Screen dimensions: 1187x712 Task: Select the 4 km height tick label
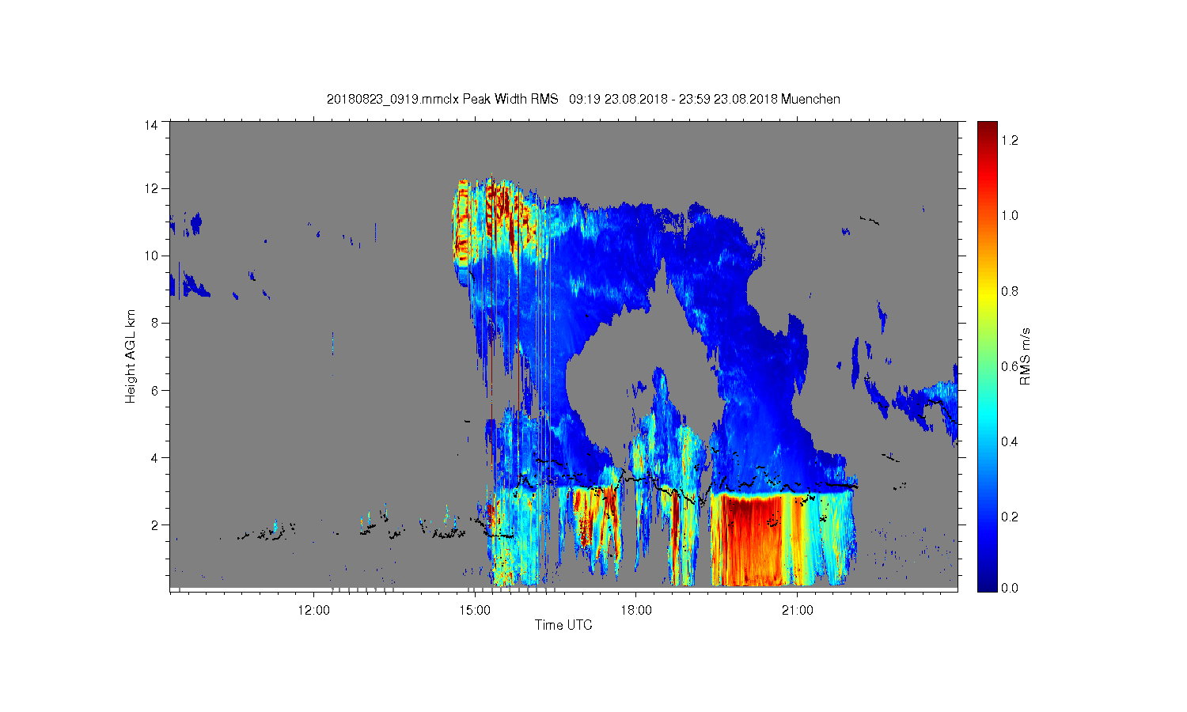(154, 457)
